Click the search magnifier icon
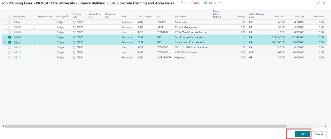Image resolution: width=331 pixels, height=139 pixels. 182,3
